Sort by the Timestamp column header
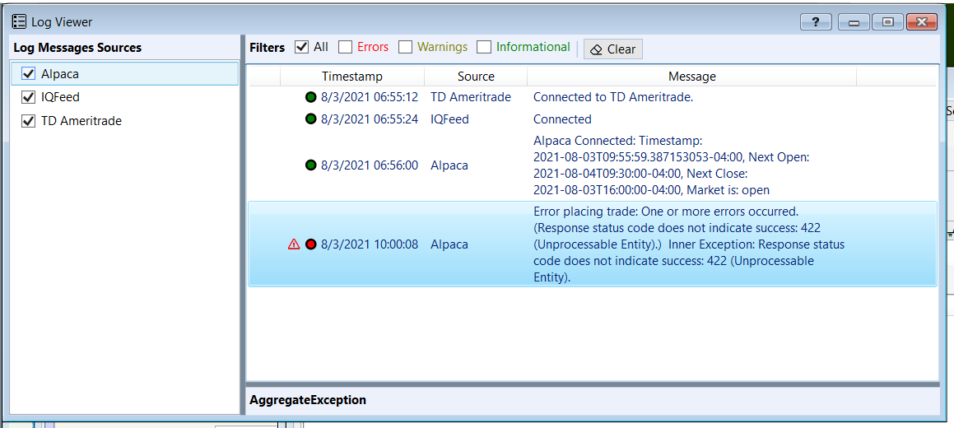 pos(351,77)
